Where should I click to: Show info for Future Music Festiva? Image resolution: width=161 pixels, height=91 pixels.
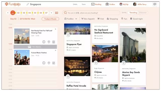tap(44, 63)
